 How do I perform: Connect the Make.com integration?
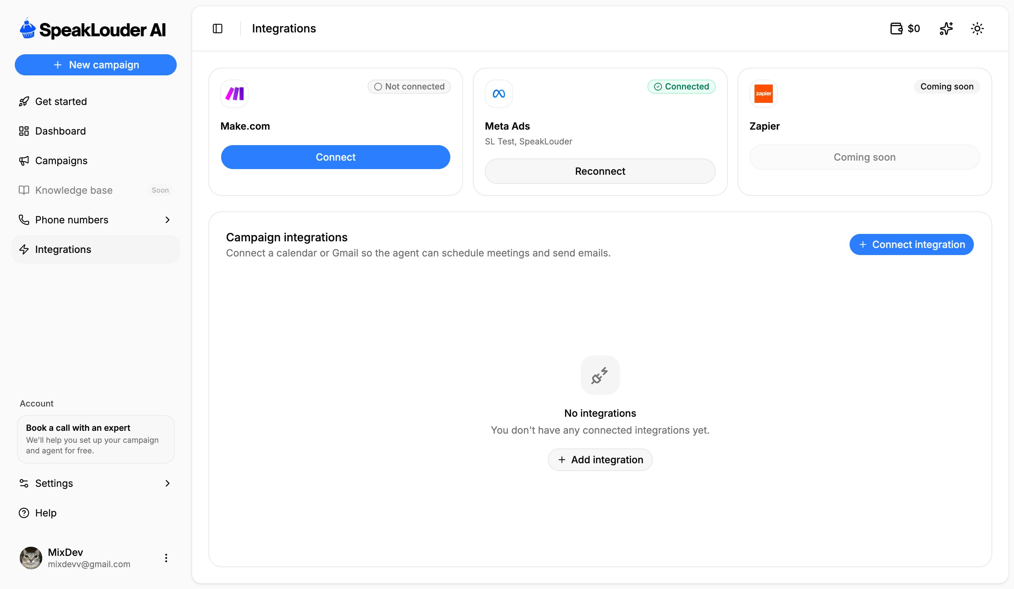(335, 157)
